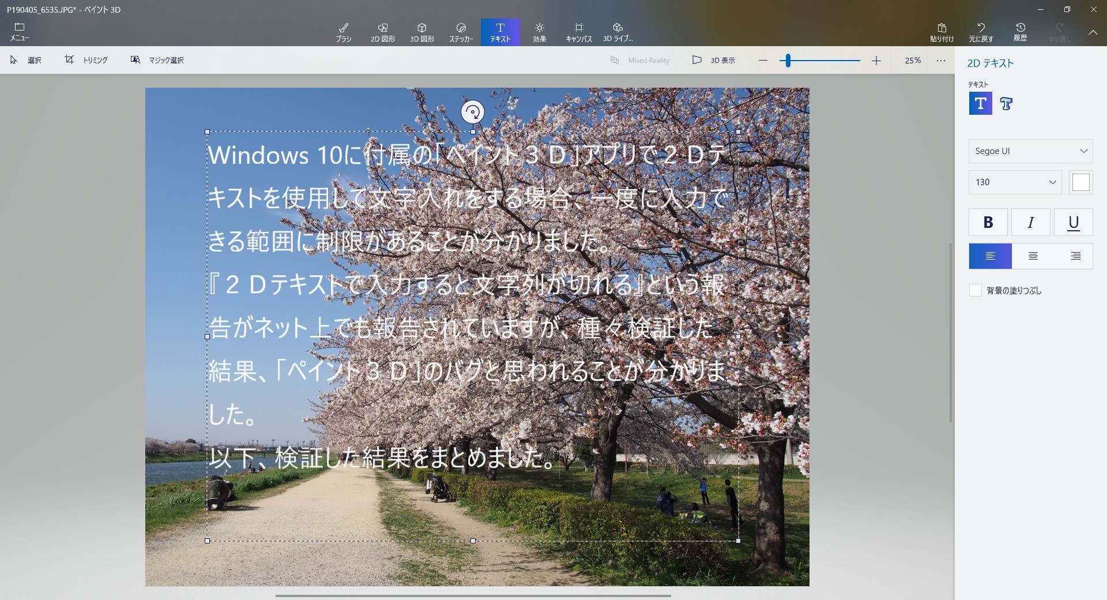The image size is (1107, 600).
Task: Align text left
Action: pos(990,256)
